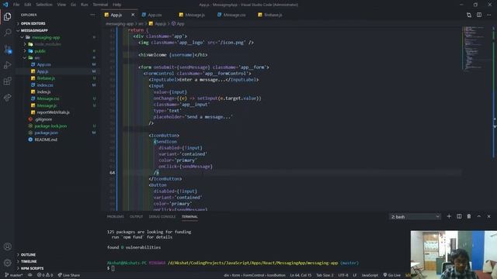Image resolution: width=497 pixels, height=279 pixels.
Task: Change UTF-8 file encoding in status bar
Action: tap(343, 275)
